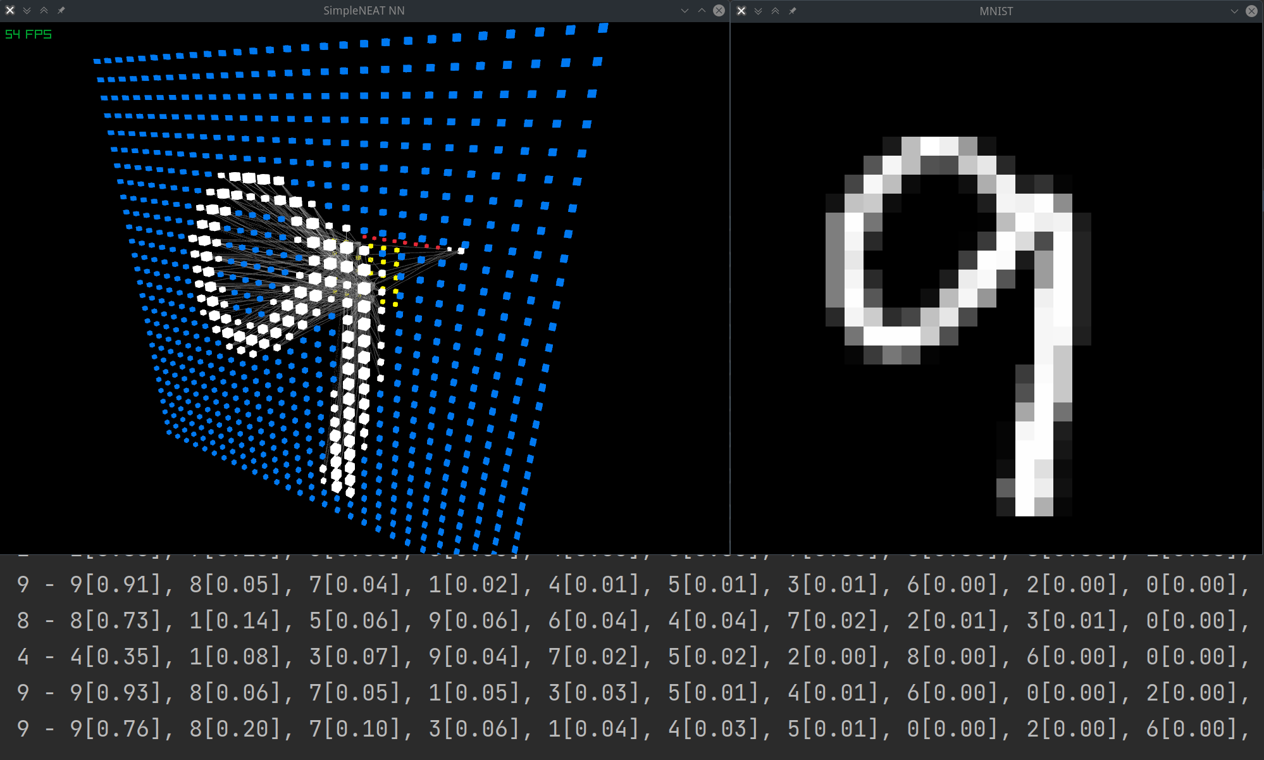Close the SimpleNEAT NN window

(719, 10)
